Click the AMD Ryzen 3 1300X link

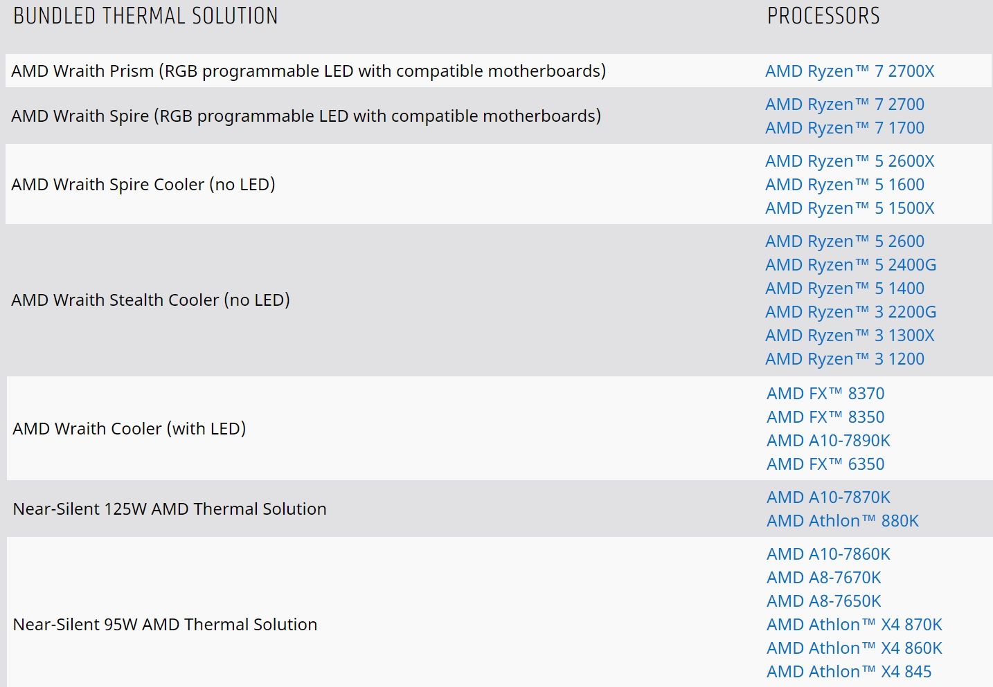click(850, 336)
